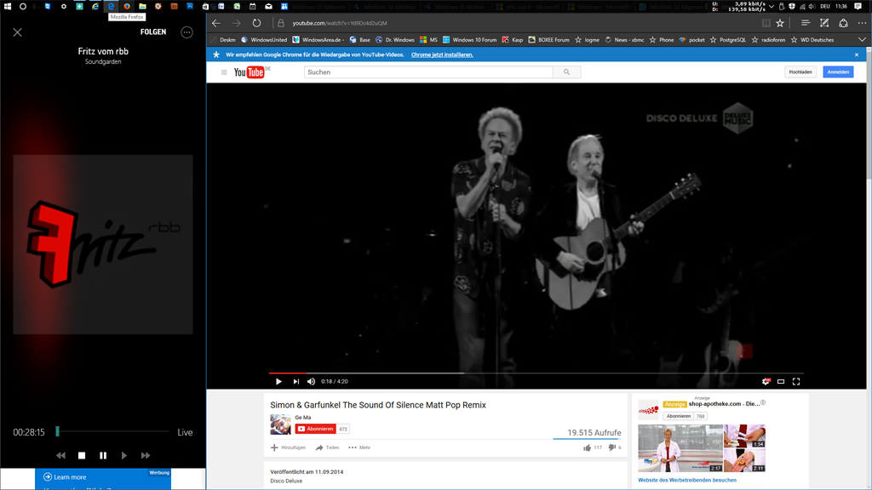The image size is (872, 490).
Task: Open the BOXEE Forum bookmark
Action: (x=549, y=40)
